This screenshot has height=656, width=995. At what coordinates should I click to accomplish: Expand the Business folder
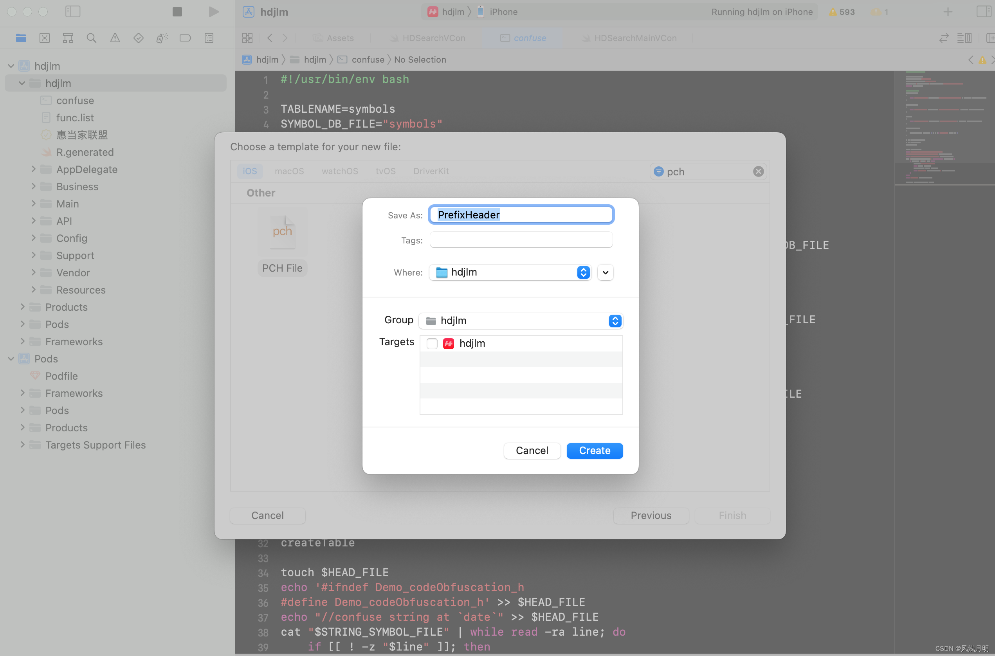[x=34, y=186]
